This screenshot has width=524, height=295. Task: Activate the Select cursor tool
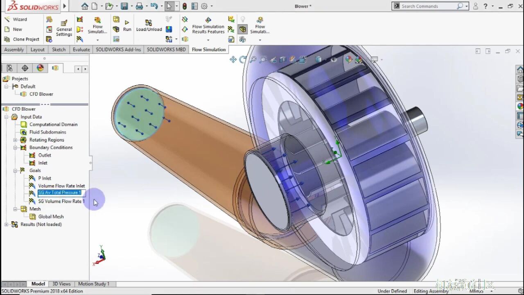click(169, 6)
